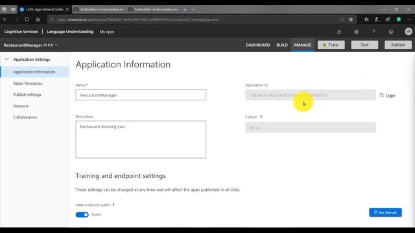The width and height of the screenshot is (415, 233).
Task: Open user account avatar
Action: [x=409, y=32]
